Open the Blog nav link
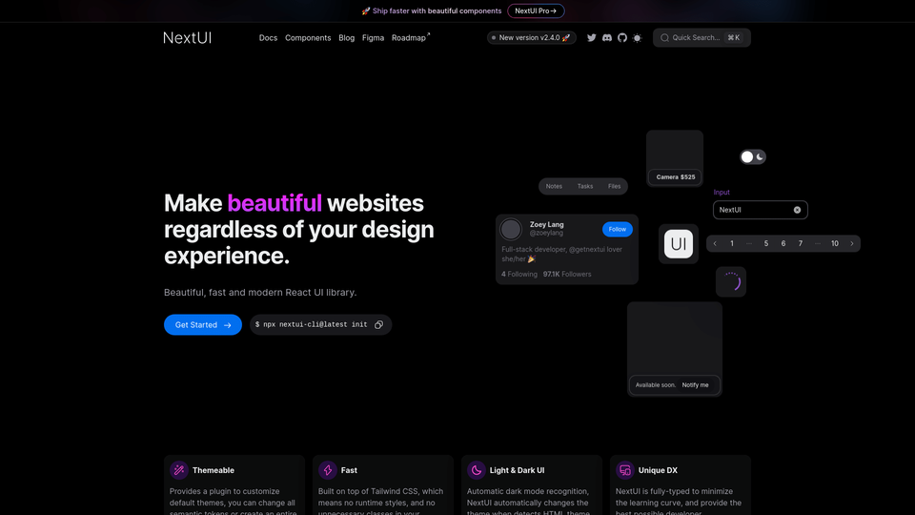915x515 pixels. click(x=347, y=38)
